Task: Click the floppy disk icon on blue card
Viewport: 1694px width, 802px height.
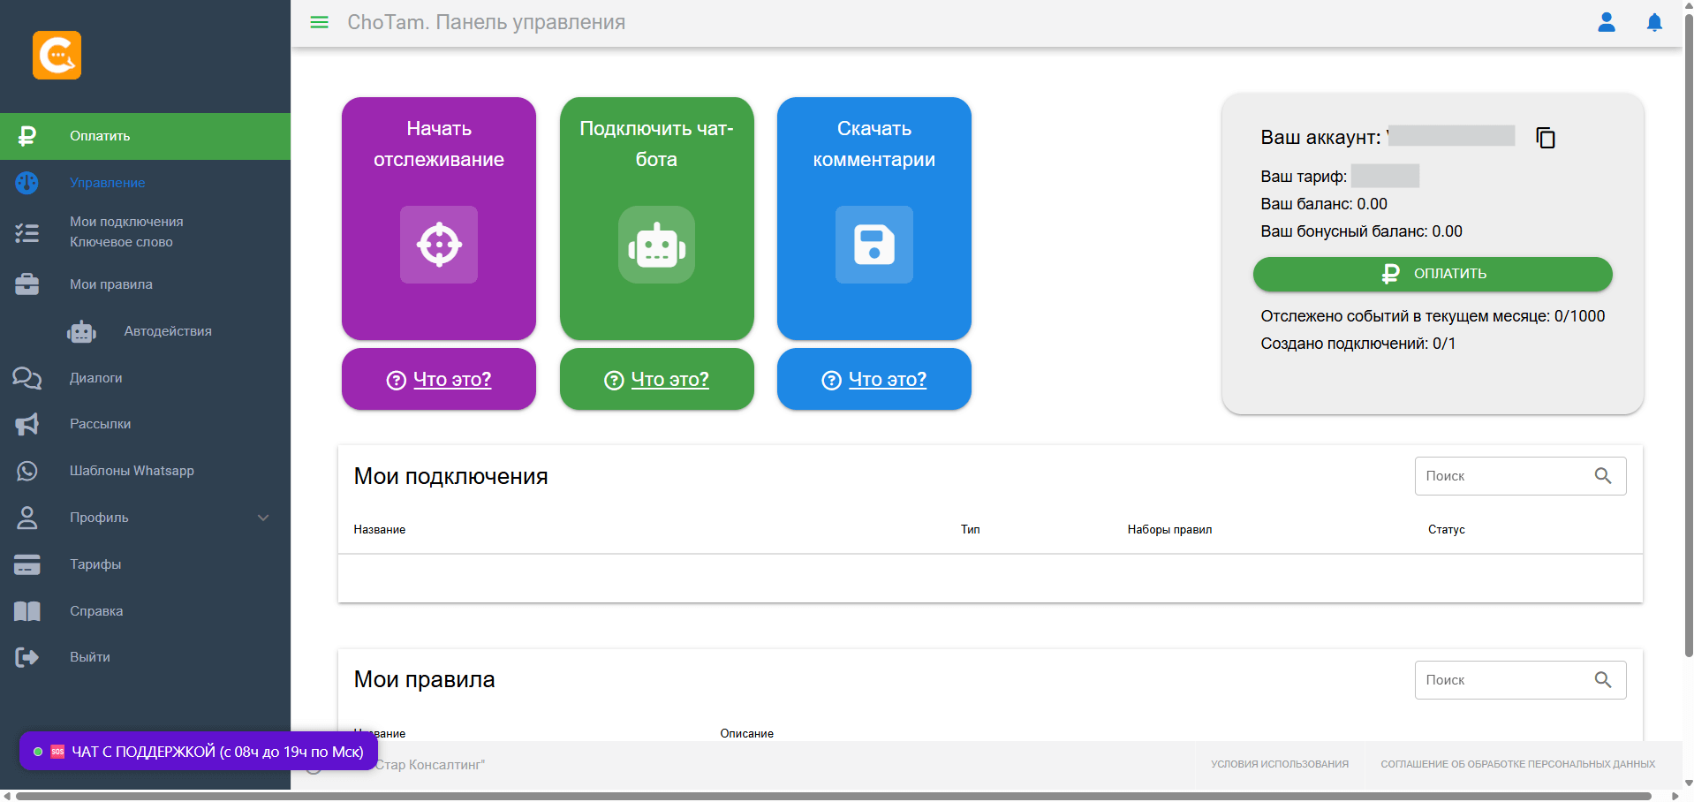Action: (x=873, y=245)
